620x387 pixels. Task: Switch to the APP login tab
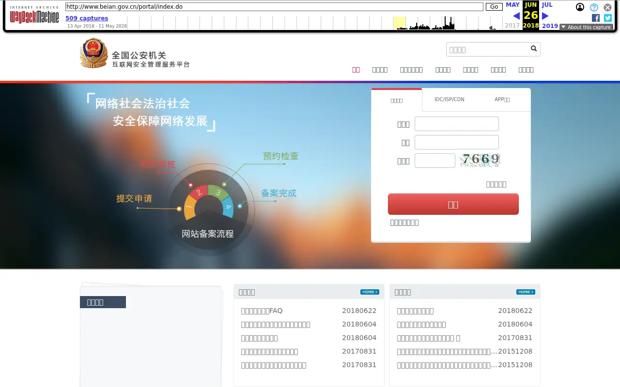pyautogui.click(x=502, y=99)
